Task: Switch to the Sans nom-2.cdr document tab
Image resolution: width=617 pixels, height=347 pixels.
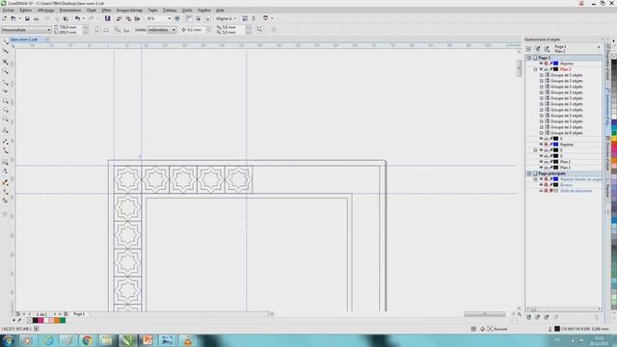Action: pyautogui.click(x=24, y=40)
